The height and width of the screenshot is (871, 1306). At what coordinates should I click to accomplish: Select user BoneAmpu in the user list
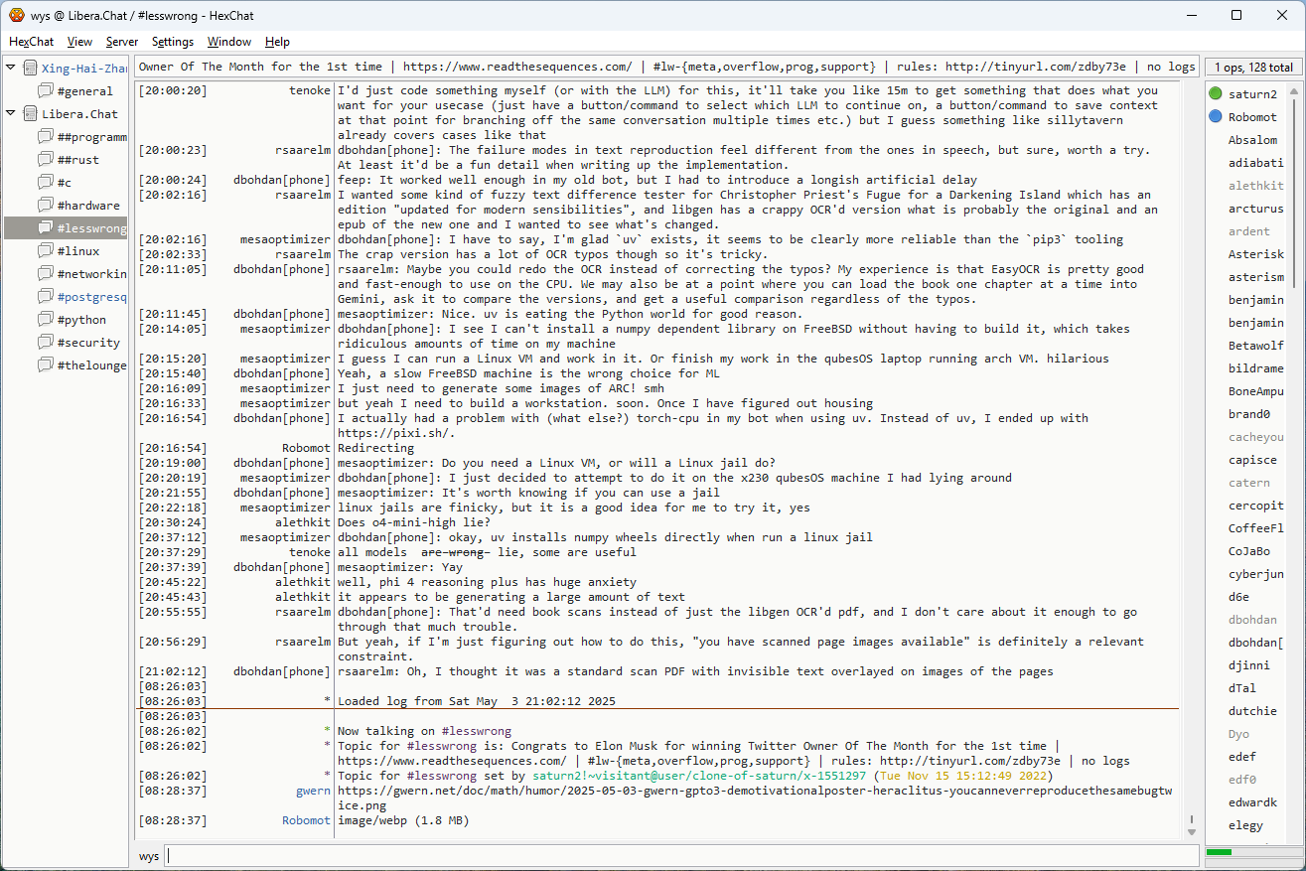point(1255,391)
